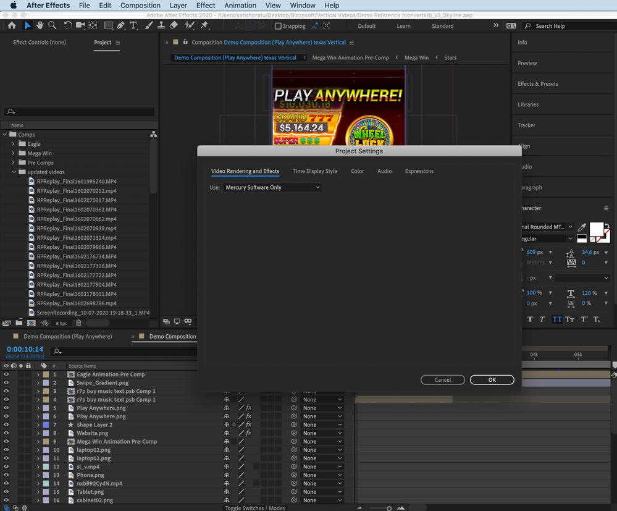Enable the Snapping checkbox
This screenshot has height=511, width=617.
click(x=278, y=26)
